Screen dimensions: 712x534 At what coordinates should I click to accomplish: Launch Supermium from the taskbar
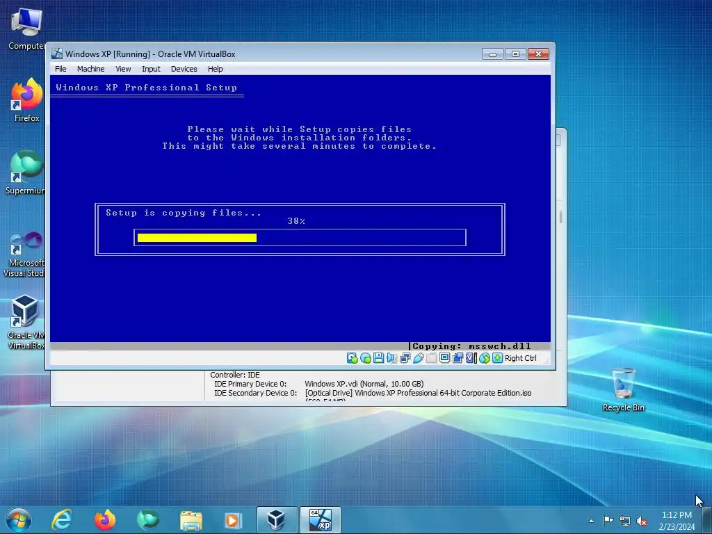tap(147, 520)
